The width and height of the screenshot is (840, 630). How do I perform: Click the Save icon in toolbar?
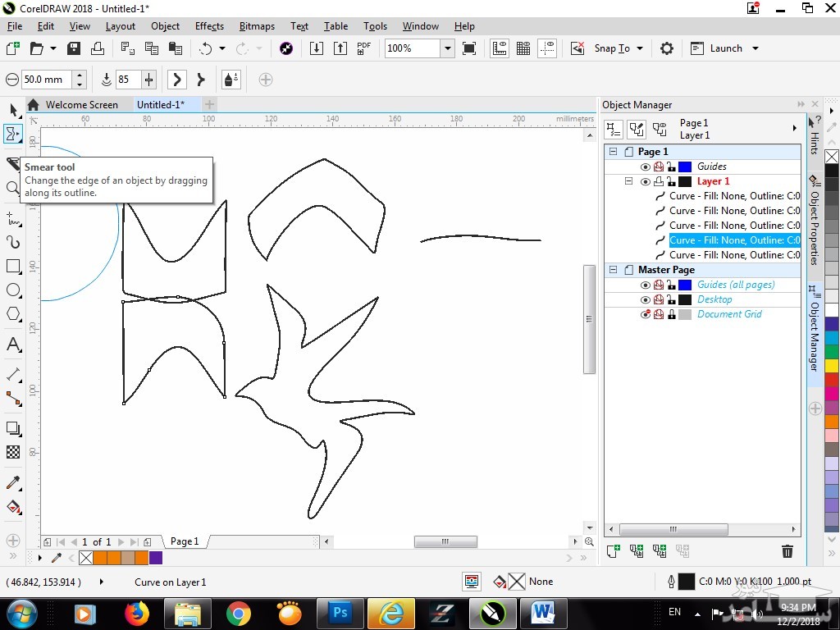pyautogui.click(x=75, y=48)
